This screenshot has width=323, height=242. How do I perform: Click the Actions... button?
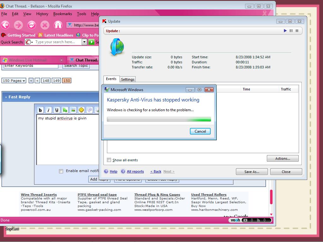tap(283, 158)
